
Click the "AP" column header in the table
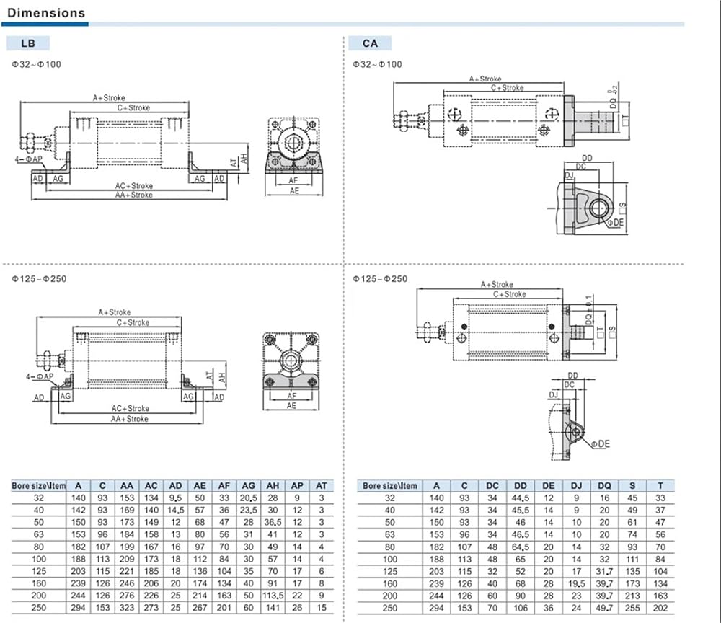pos(297,485)
